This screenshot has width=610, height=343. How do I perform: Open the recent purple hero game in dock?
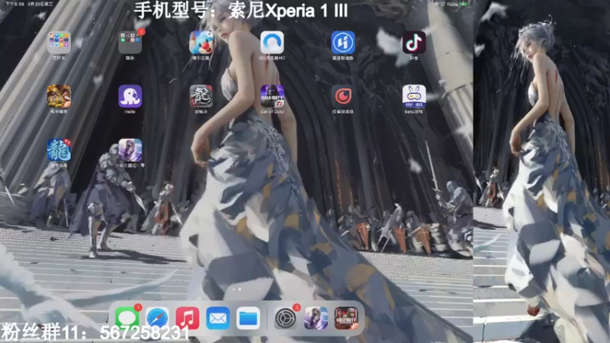(x=316, y=318)
